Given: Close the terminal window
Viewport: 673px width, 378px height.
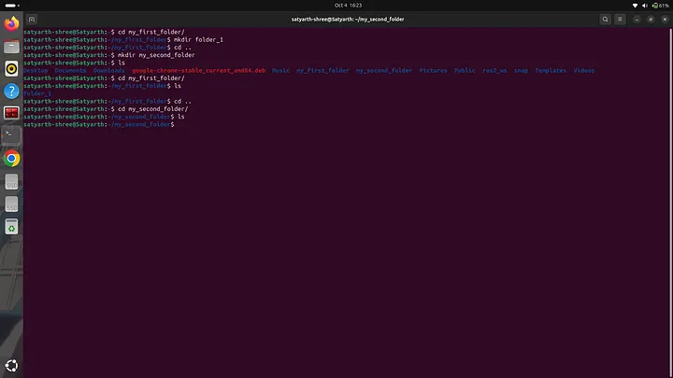Looking at the screenshot, I should click(665, 20).
